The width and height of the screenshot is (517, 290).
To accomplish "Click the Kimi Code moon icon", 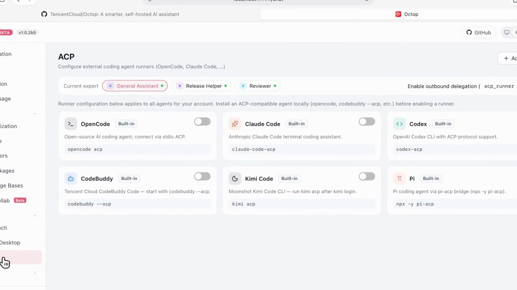I will (235, 179).
